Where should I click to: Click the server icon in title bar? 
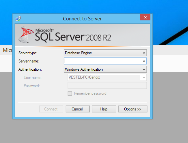pos(18,18)
